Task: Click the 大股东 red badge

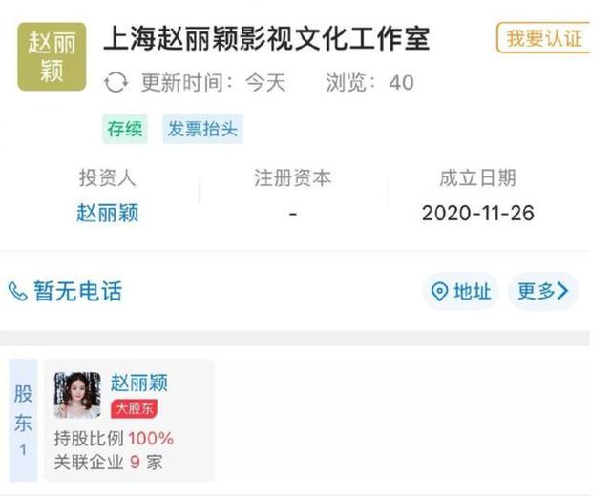Action: (134, 408)
